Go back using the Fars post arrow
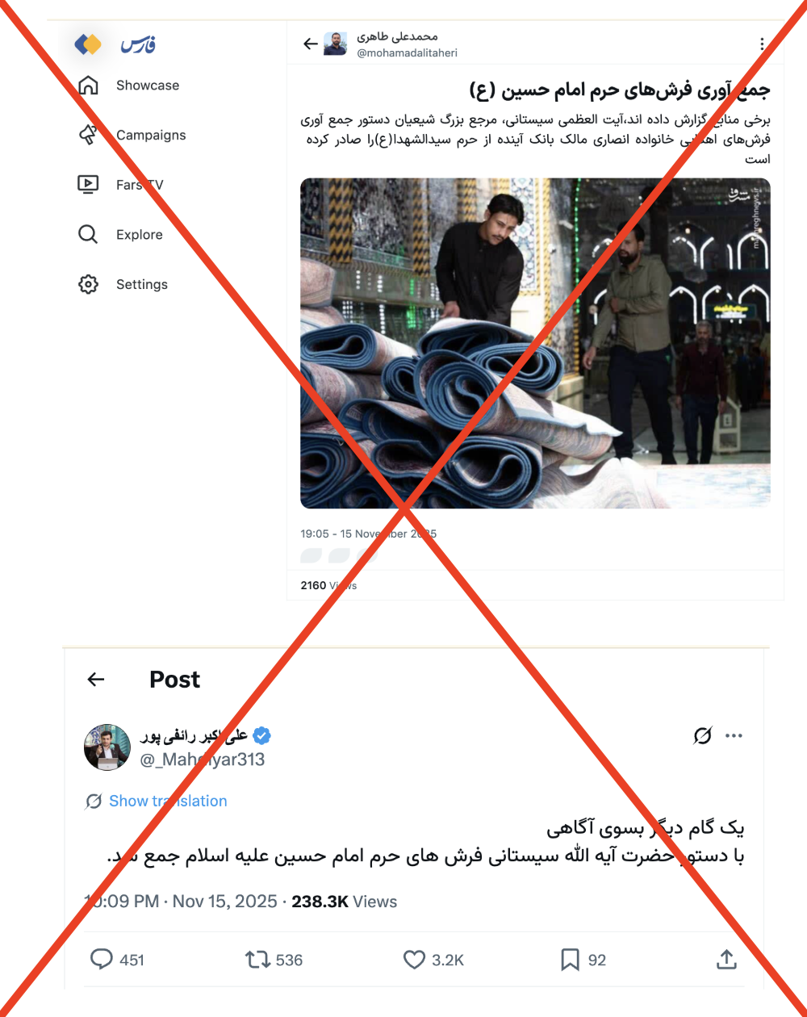 point(311,44)
